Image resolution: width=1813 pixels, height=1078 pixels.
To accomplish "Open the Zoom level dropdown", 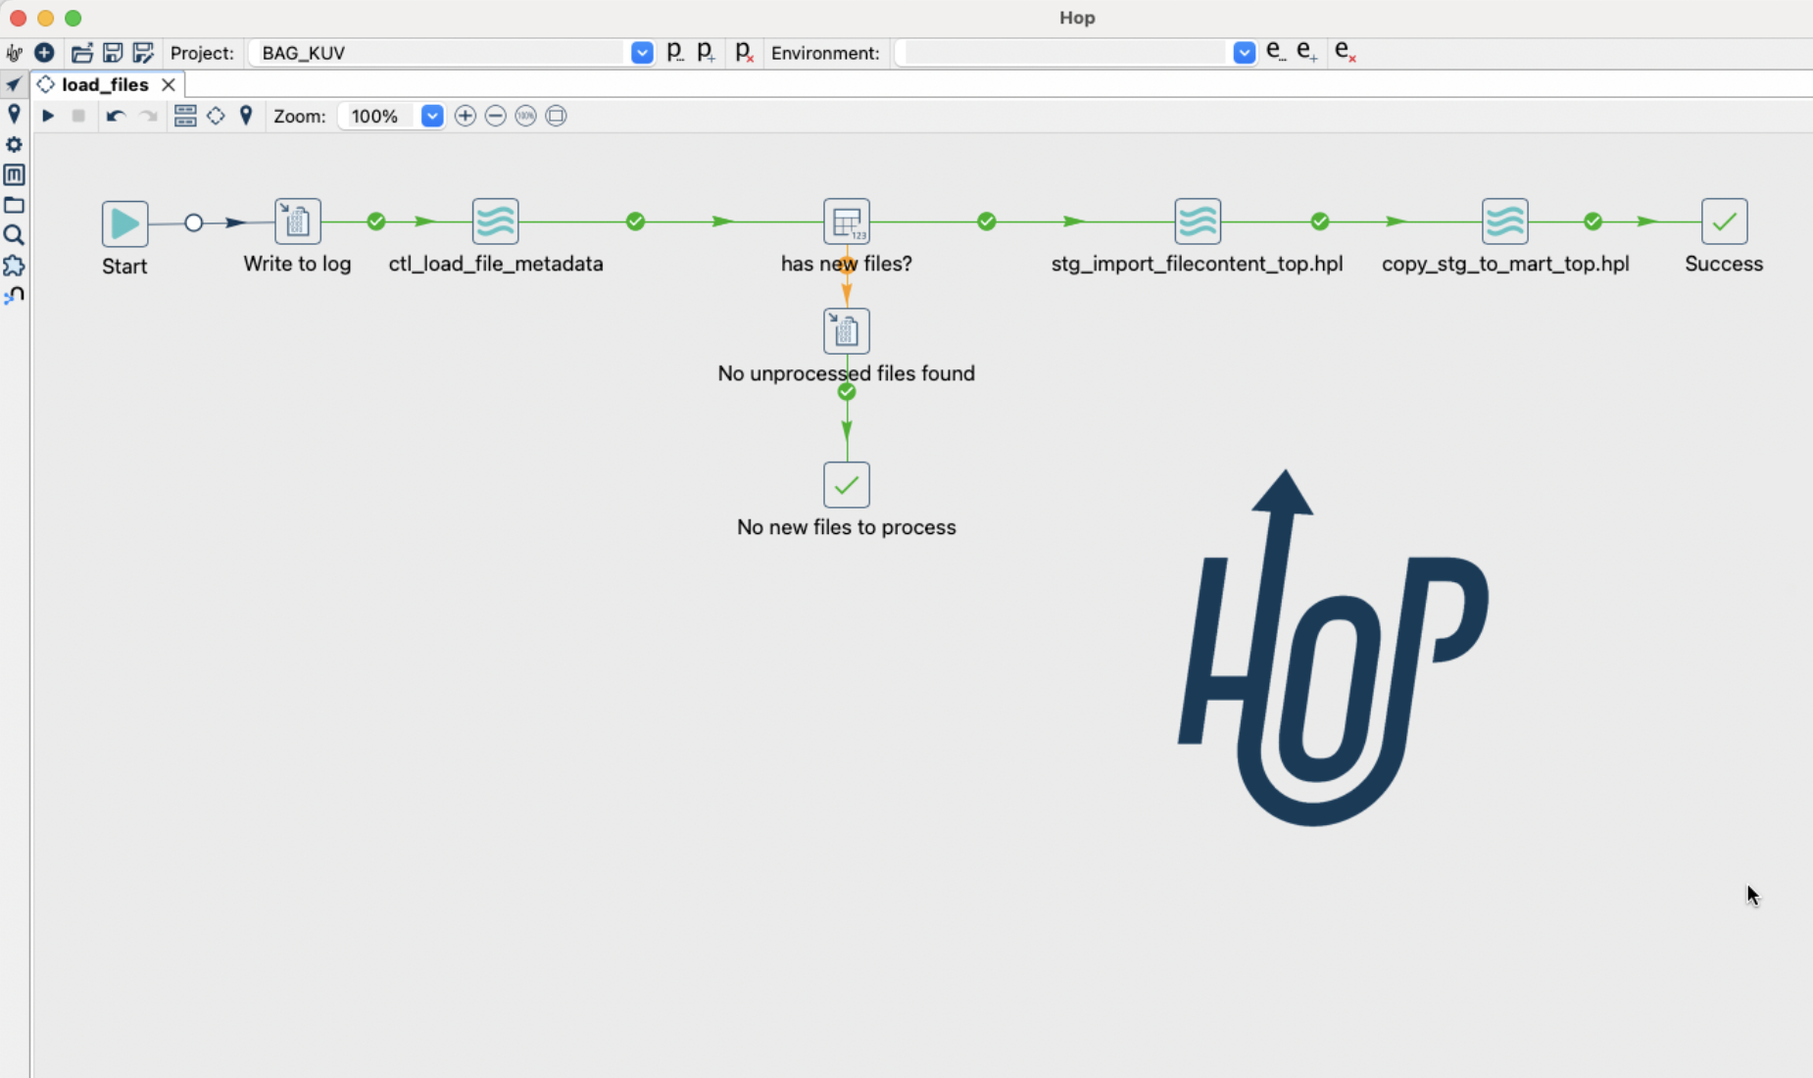I will click(431, 116).
